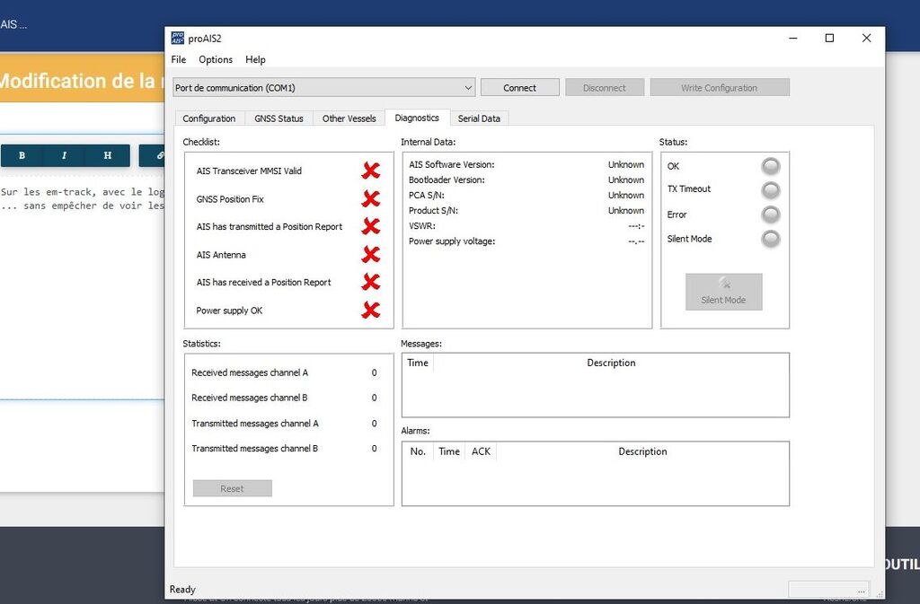Click 'Transmitted messages channel A' text
Image resolution: width=920 pixels, height=604 pixels.
254,423
